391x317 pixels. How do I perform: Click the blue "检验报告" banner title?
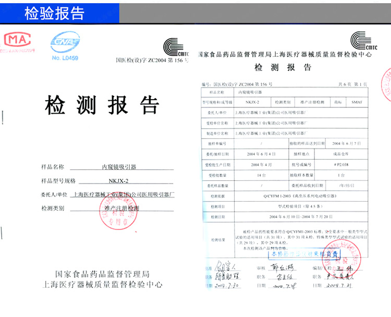54,14
